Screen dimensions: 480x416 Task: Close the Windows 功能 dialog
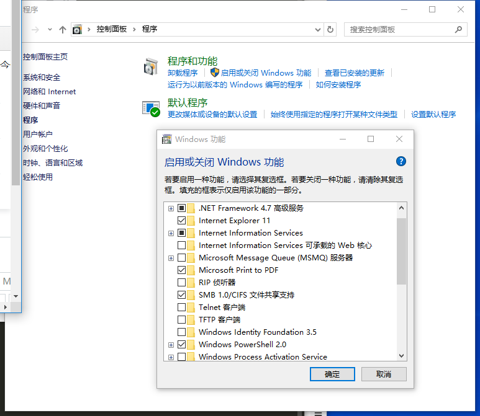pyautogui.click(x=399, y=139)
